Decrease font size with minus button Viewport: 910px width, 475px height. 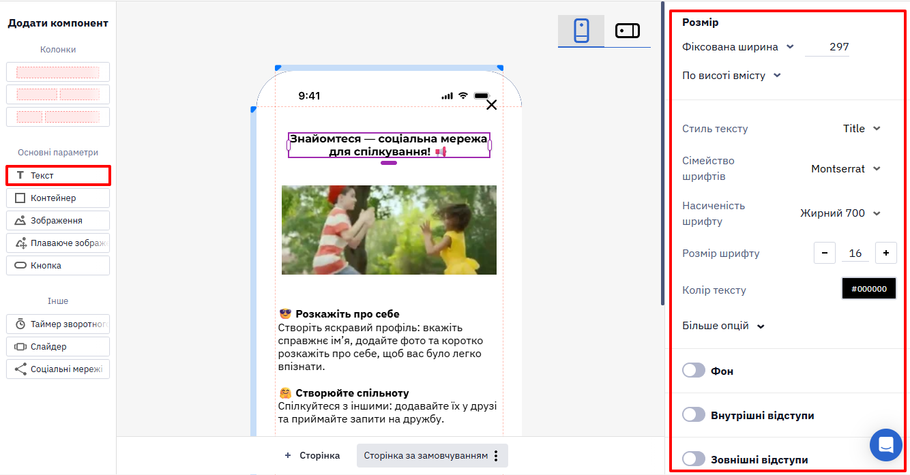point(824,253)
